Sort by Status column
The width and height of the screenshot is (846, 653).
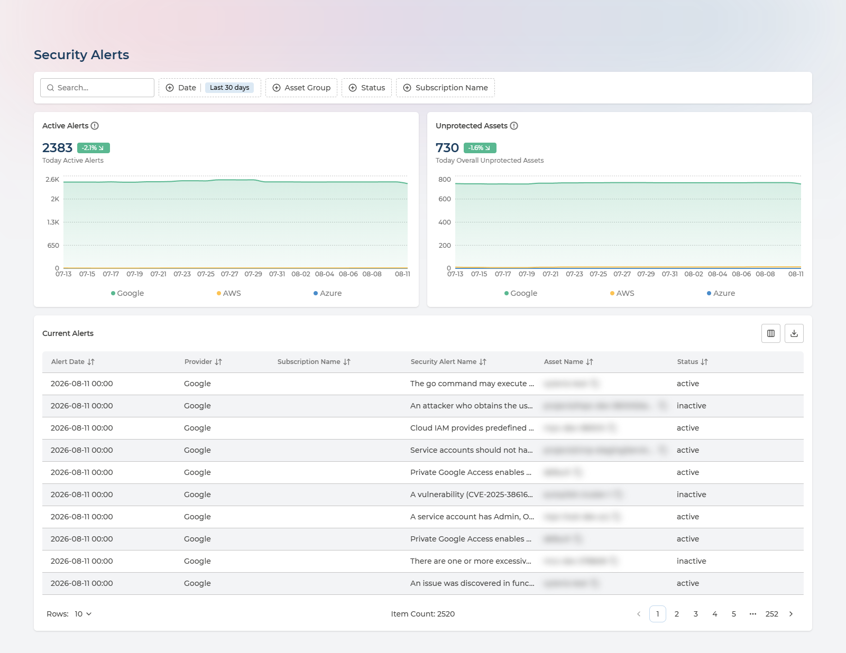pyautogui.click(x=692, y=362)
